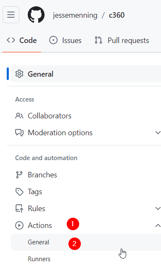161x265 pixels.
Task: Open the c360 repository link
Action: tap(117, 15)
